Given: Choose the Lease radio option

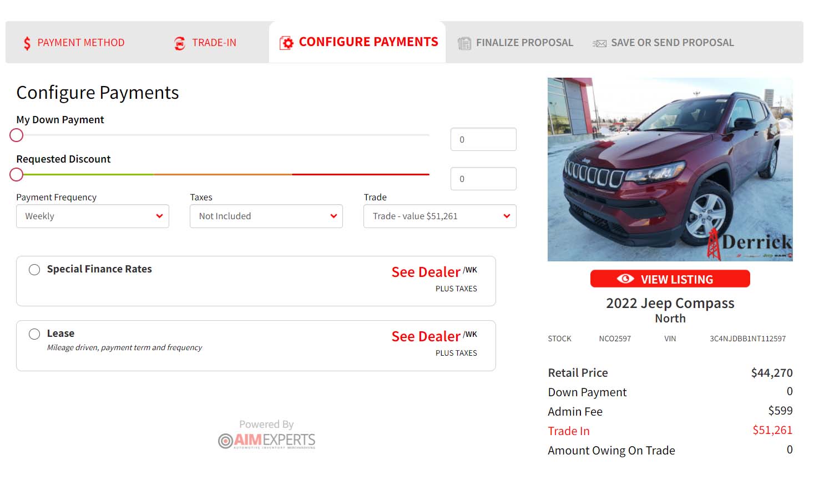Looking at the screenshot, I should click(x=34, y=334).
